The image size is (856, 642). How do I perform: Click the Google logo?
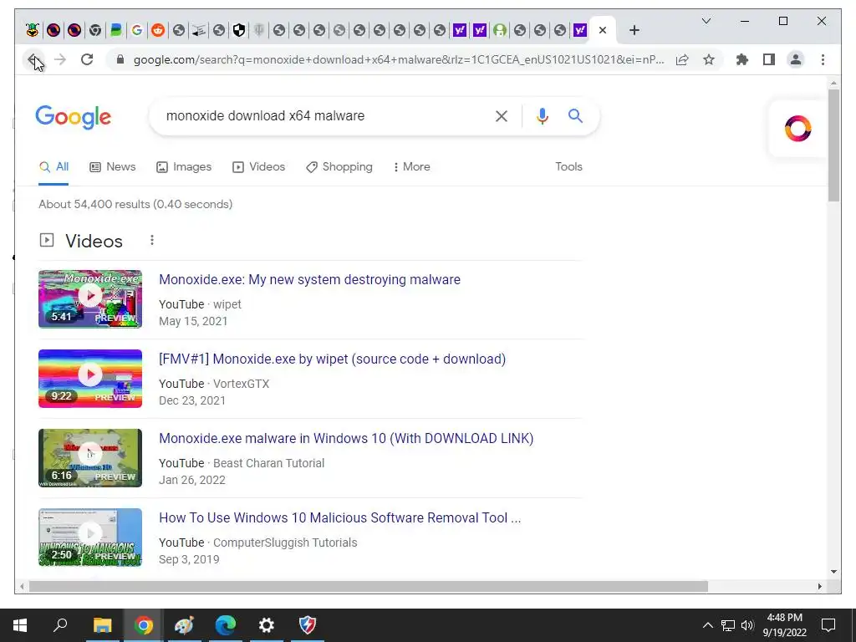point(74,117)
